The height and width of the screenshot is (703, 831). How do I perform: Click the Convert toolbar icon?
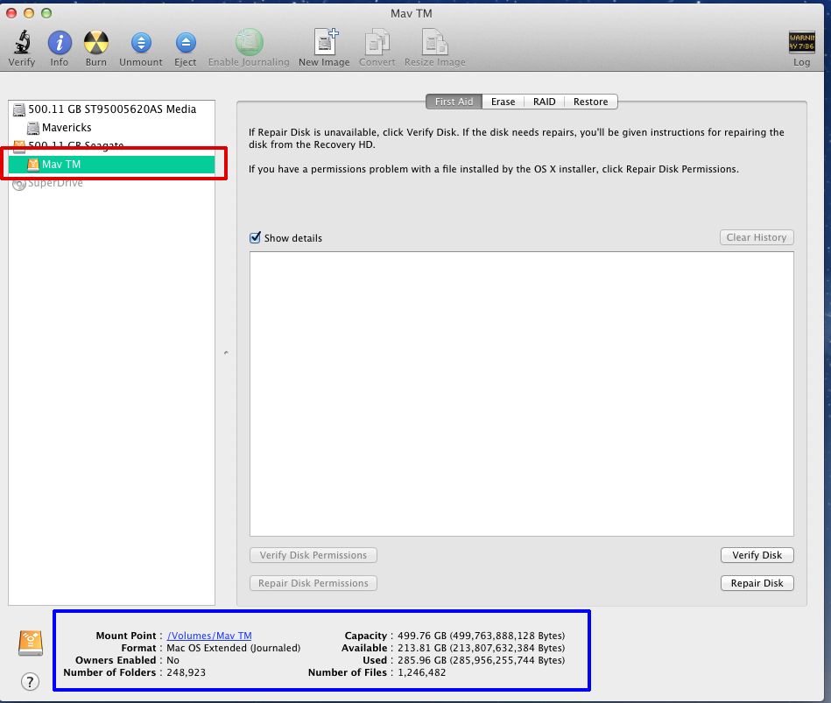click(x=377, y=42)
